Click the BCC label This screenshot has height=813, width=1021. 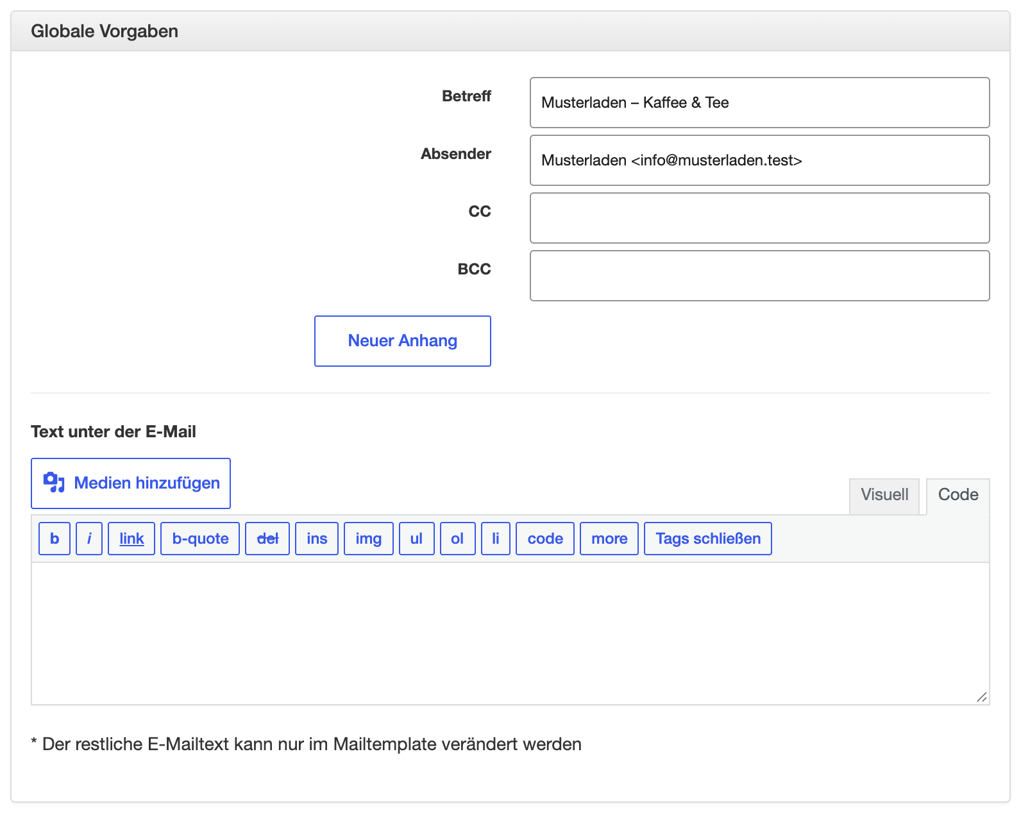[x=475, y=269]
